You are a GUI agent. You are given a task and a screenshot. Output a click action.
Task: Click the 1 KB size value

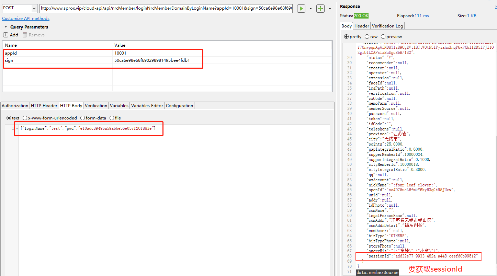pos(472,16)
